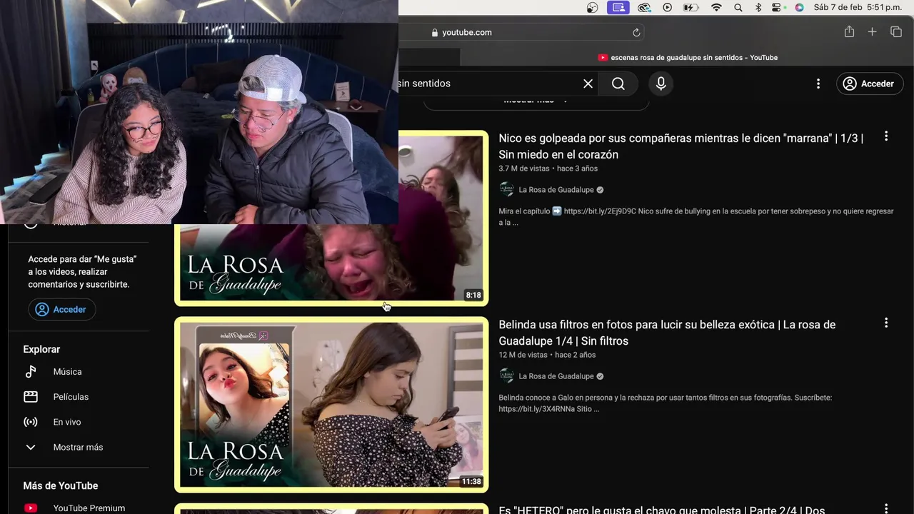The width and height of the screenshot is (914, 514).
Task: Clear the YouTube search box with X
Action: point(588,84)
